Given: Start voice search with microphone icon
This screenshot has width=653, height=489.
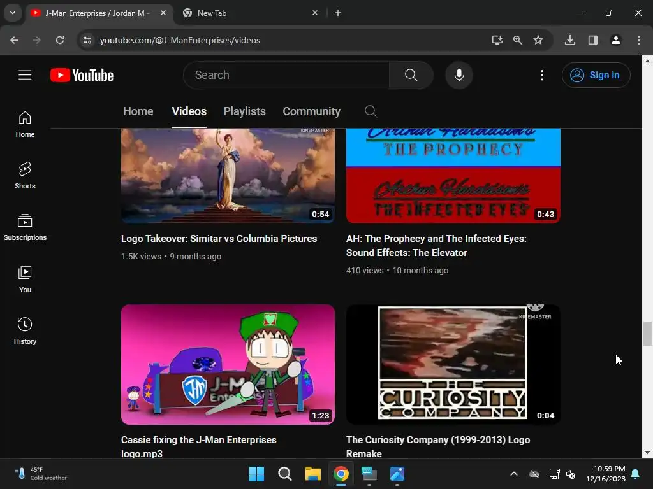Looking at the screenshot, I should (459, 75).
